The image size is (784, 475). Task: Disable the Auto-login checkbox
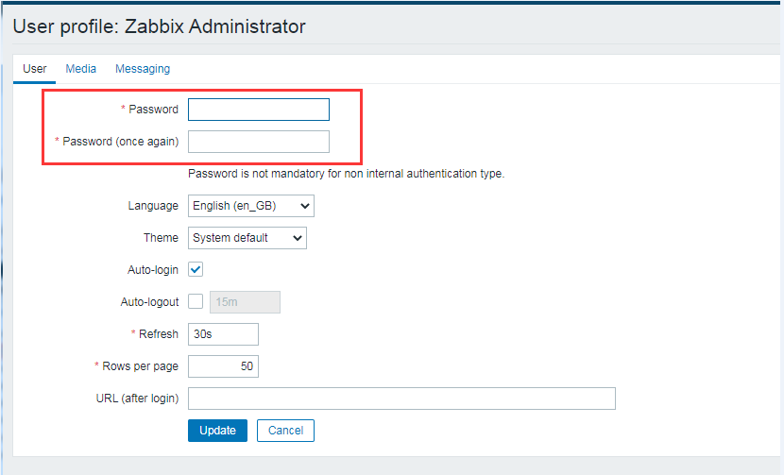196,270
